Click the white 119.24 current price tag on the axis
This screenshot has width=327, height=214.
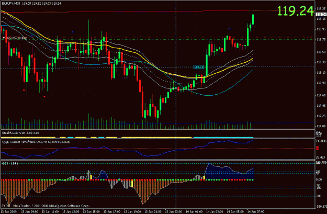[321, 15]
